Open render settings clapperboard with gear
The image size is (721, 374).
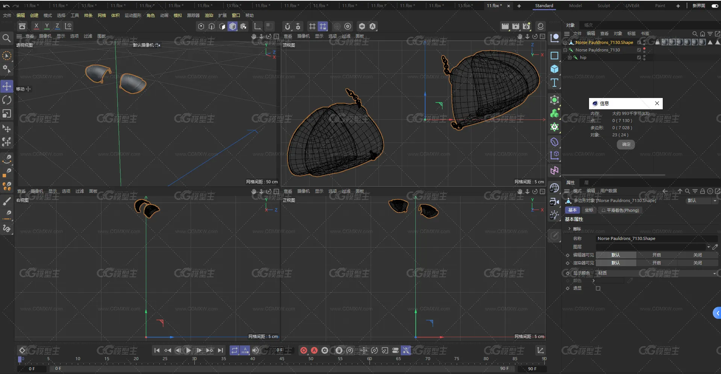point(526,26)
